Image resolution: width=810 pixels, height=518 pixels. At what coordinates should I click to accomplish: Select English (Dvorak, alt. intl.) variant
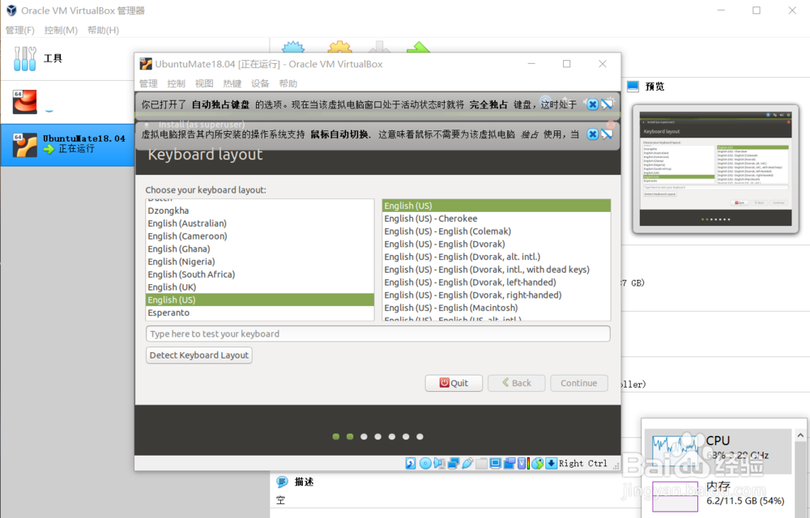pyautogui.click(x=497, y=257)
